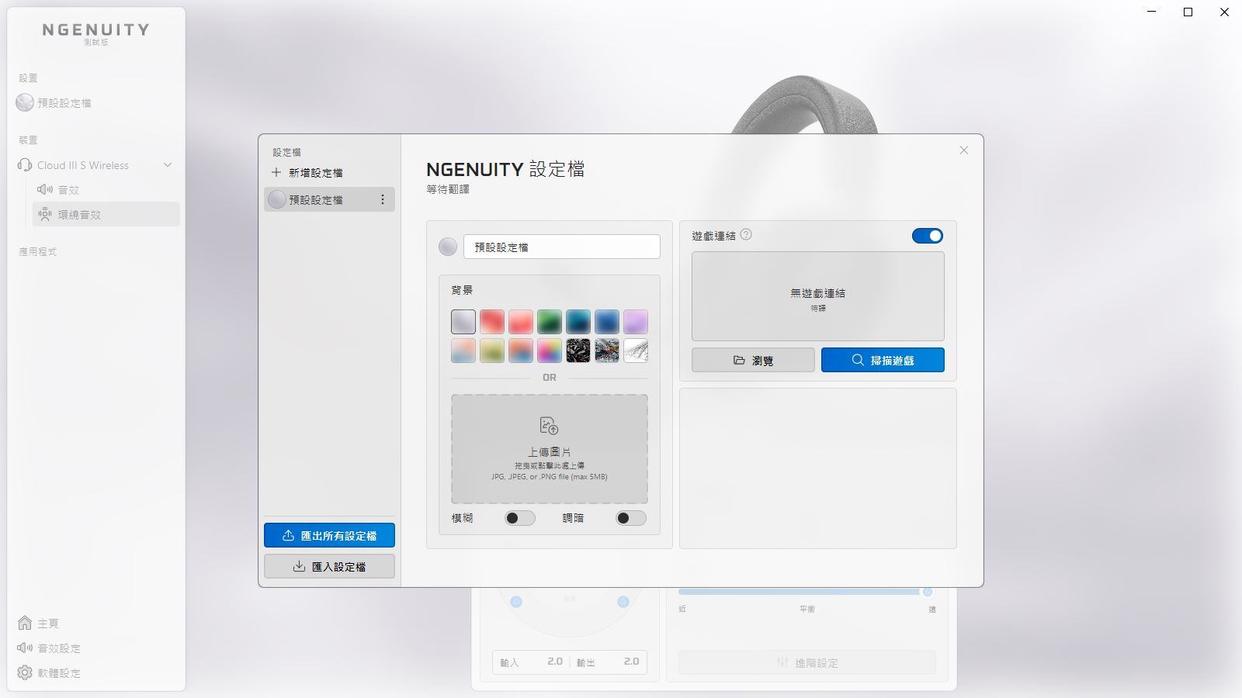Click the 平衡 label under the background slider

(x=807, y=610)
